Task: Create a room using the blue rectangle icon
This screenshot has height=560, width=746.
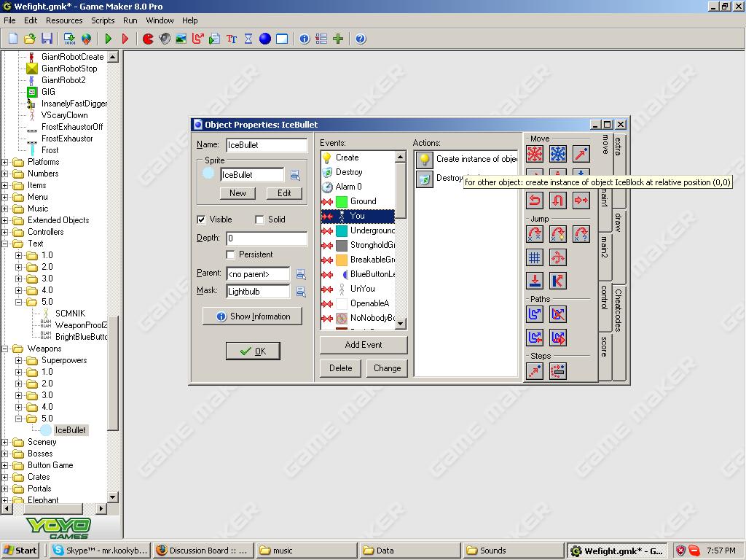Action: point(282,39)
